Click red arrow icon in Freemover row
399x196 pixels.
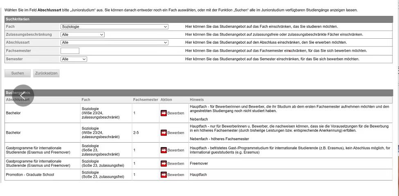(164, 164)
